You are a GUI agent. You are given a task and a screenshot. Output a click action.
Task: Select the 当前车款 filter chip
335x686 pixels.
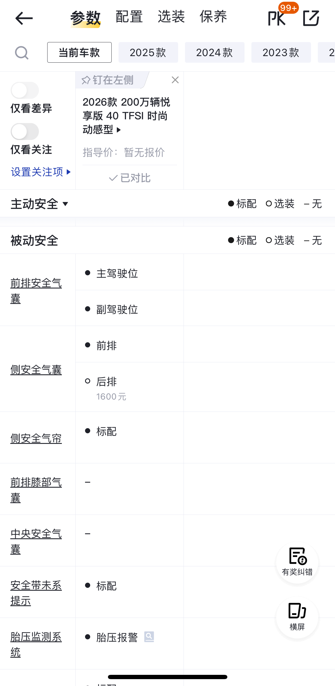point(79,53)
